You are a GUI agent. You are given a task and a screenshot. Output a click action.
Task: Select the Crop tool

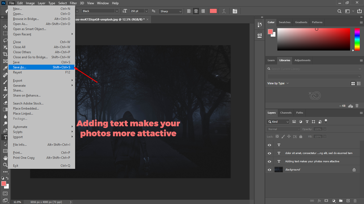pos(5,54)
